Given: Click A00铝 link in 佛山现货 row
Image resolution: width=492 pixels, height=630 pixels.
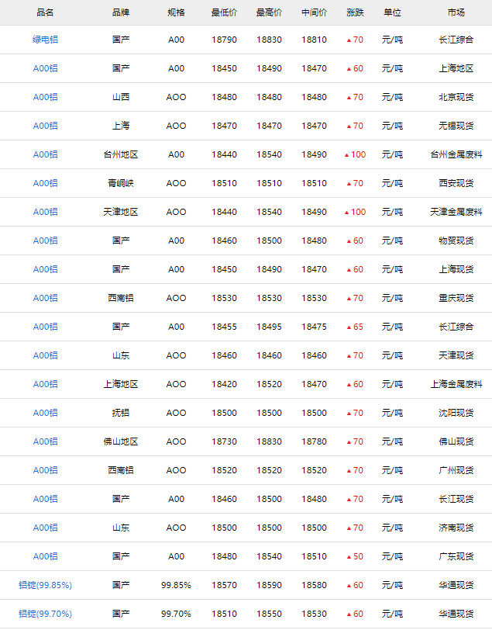Looking at the screenshot, I should [45, 441].
